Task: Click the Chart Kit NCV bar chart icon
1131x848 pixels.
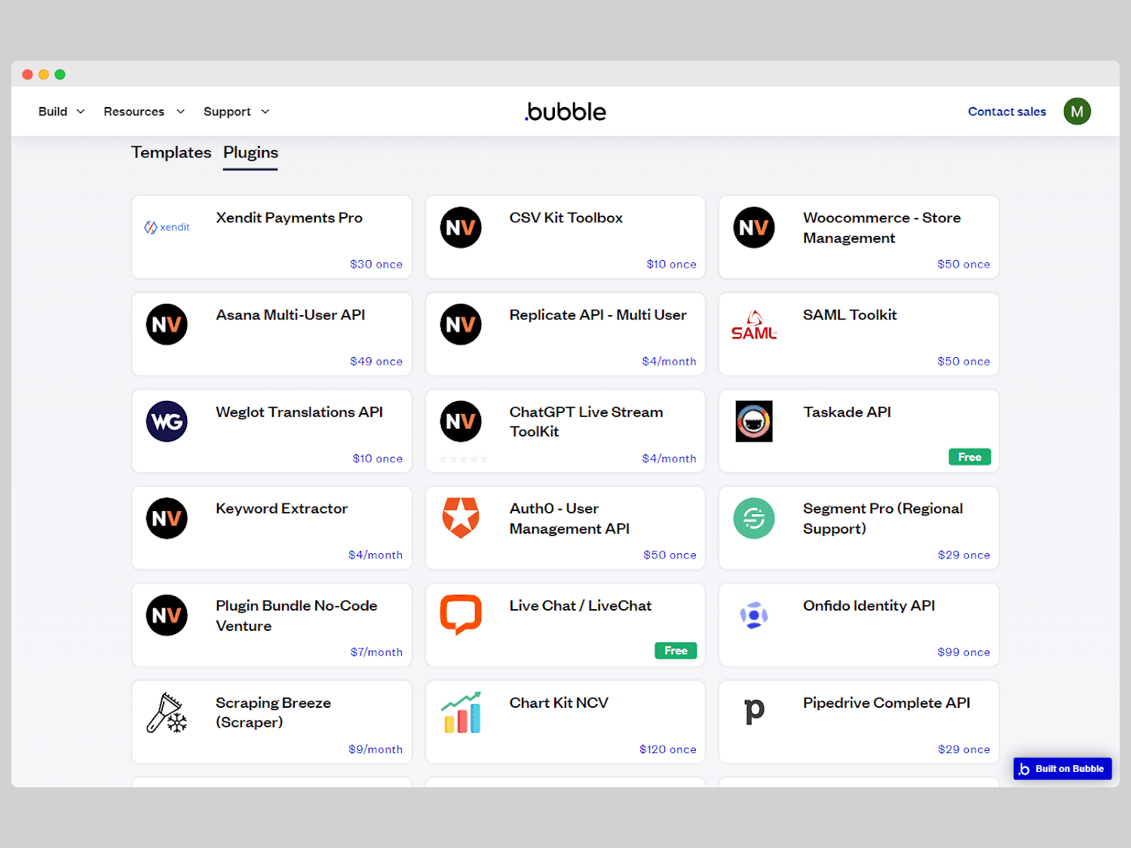Action: tap(461, 713)
